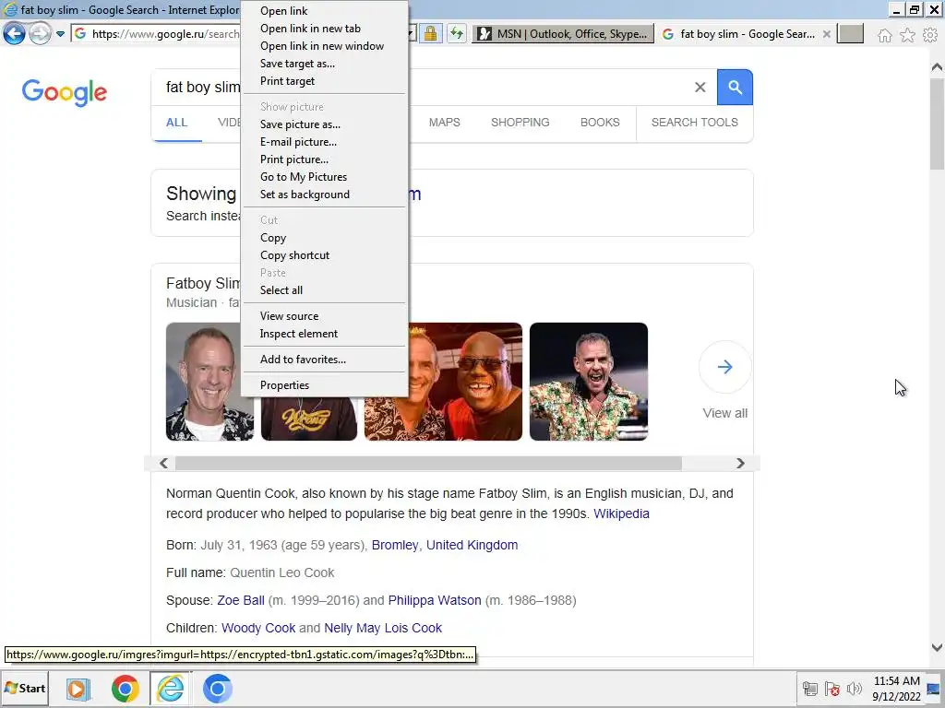Choose Set as background

(324, 194)
